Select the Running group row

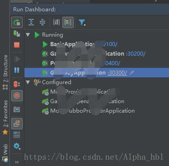pos(97,35)
